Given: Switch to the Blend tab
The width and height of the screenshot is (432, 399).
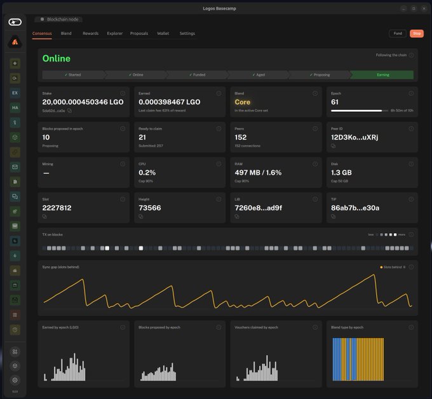Looking at the screenshot, I should 66,33.
